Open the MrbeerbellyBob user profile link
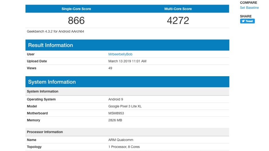This screenshot has height=151, width=269. (120, 54)
